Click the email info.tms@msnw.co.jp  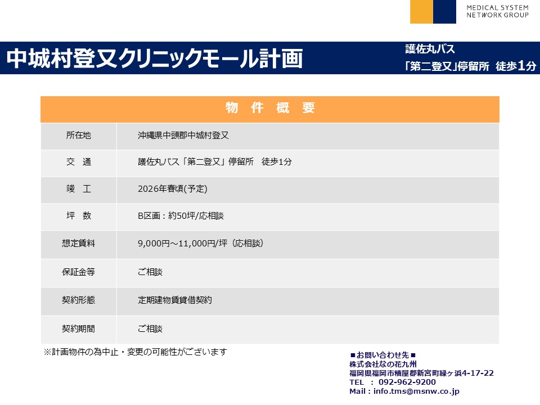pyautogui.click(x=416, y=391)
